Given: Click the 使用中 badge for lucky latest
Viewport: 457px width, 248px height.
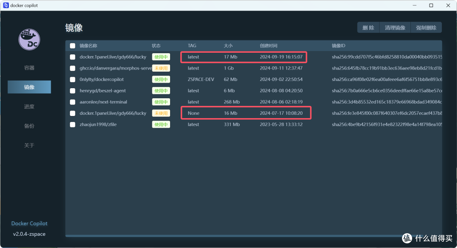Looking at the screenshot, I should [x=161, y=57].
